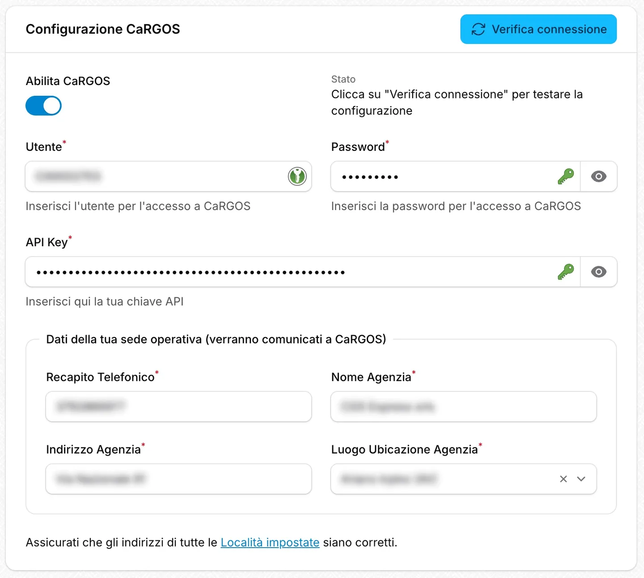Image resolution: width=644 pixels, height=578 pixels.
Task: Open the Località impostate link
Action: (x=270, y=543)
